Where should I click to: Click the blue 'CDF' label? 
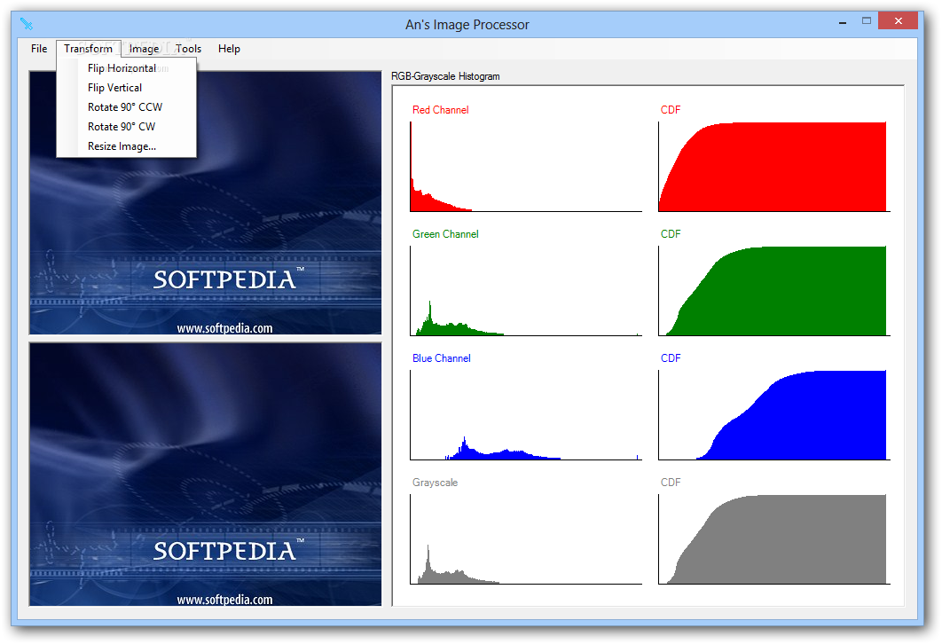point(671,358)
